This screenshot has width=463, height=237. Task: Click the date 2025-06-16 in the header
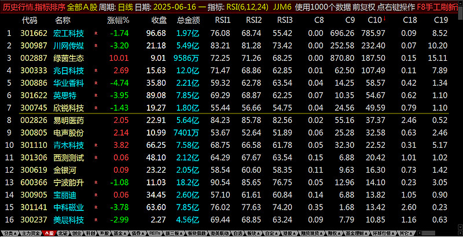(x=175, y=6)
